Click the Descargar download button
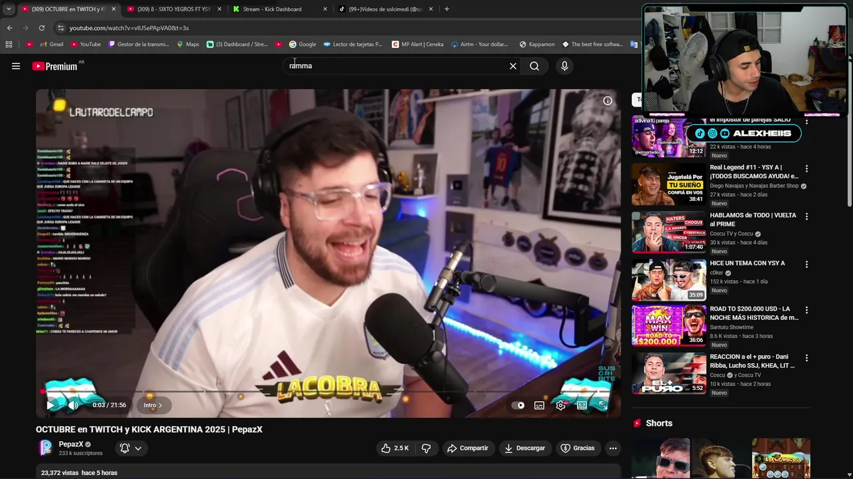The height and width of the screenshot is (479, 853). (x=525, y=448)
